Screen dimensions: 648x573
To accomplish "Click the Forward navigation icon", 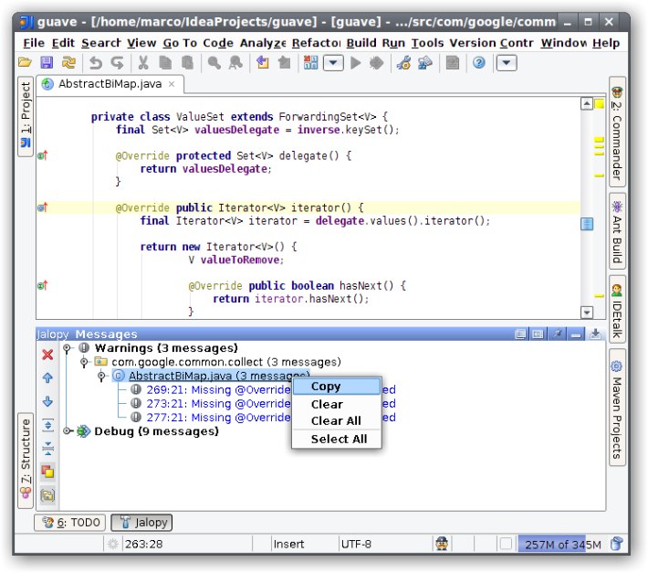I will coord(284,63).
